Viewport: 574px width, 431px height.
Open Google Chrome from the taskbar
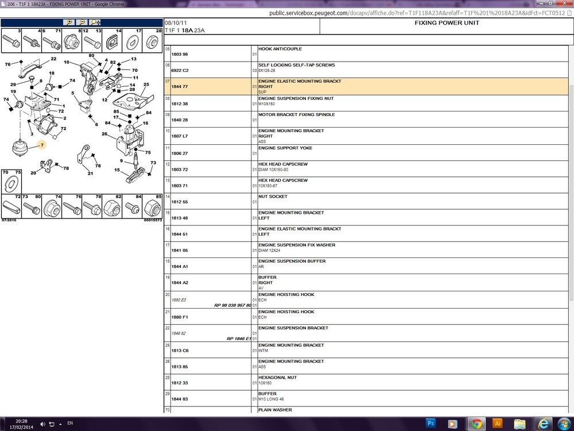coord(476,424)
